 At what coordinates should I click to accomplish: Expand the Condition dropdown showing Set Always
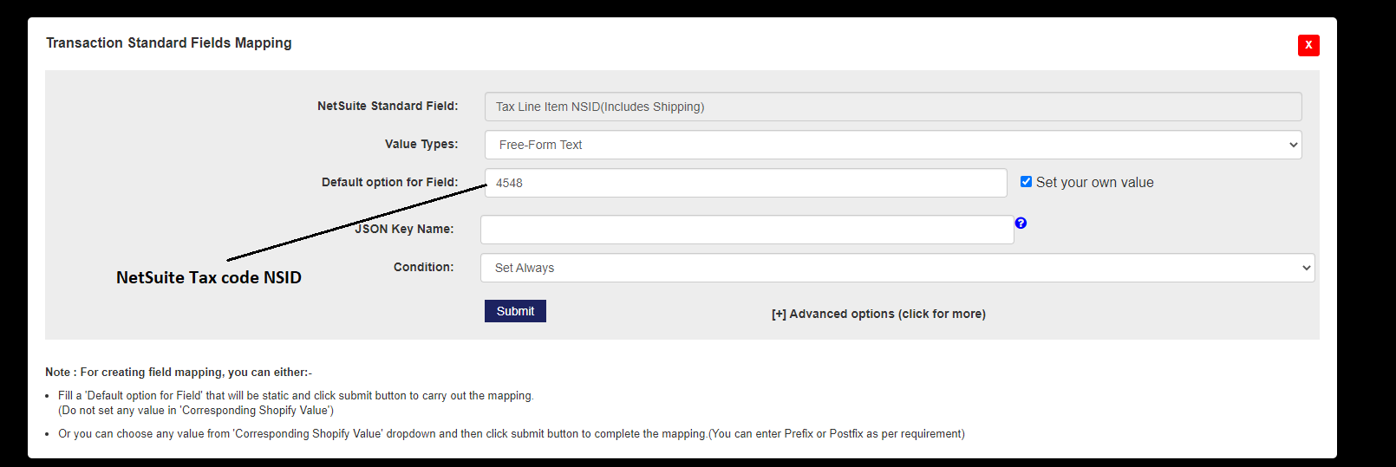pos(897,268)
